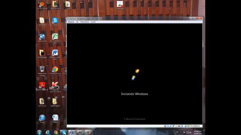Click the Windows Start orb

tap(39, 132)
